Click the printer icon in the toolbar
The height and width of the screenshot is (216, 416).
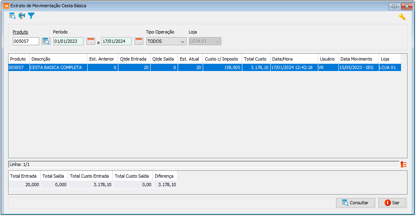[x=22, y=16]
